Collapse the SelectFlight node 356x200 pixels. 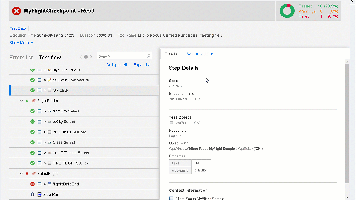21,174
